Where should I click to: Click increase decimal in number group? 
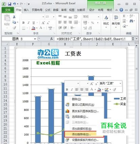point(85,28)
